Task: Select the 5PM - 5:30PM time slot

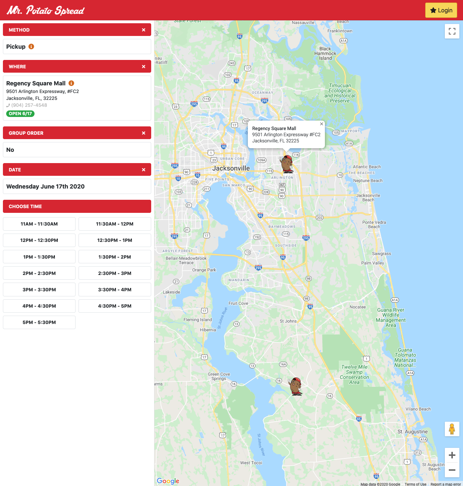Action: (39, 322)
